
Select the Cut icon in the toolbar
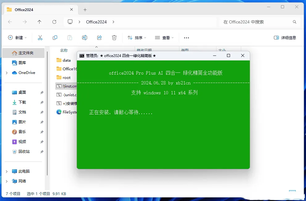[40, 37]
